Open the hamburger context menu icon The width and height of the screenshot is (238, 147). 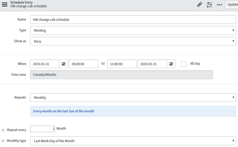[5, 4]
